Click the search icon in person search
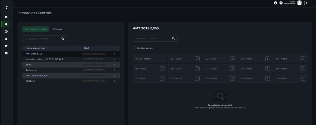316x125 pixels. coord(174,38)
